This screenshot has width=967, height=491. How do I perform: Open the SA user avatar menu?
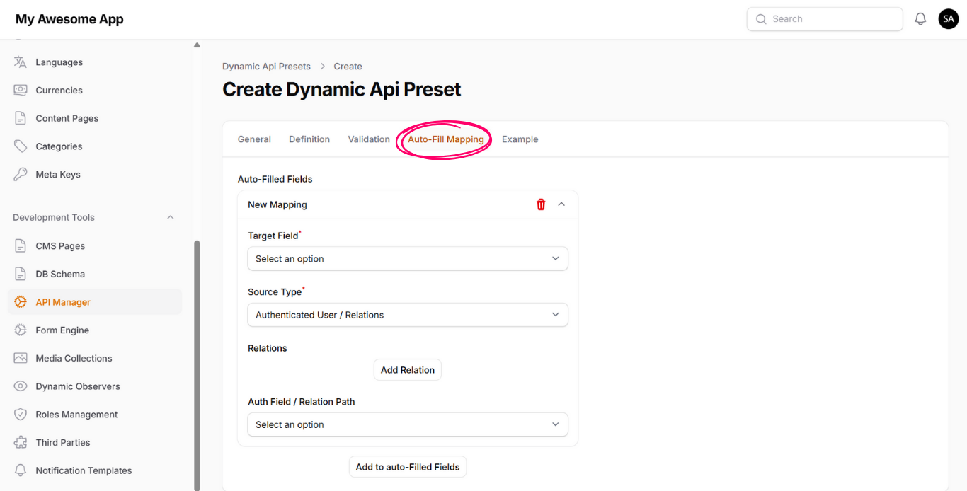(948, 19)
